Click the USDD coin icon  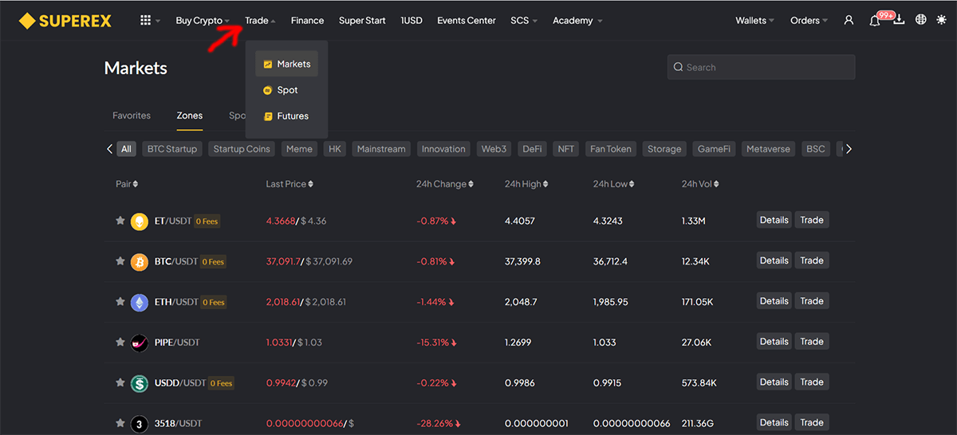coord(140,383)
